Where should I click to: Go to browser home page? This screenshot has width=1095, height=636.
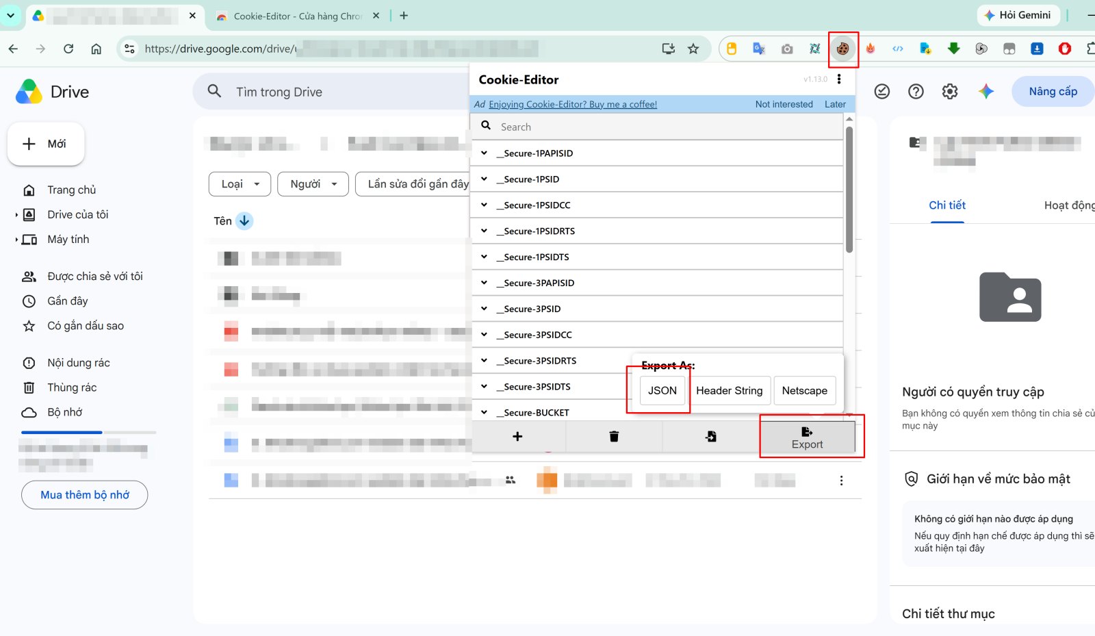click(96, 49)
